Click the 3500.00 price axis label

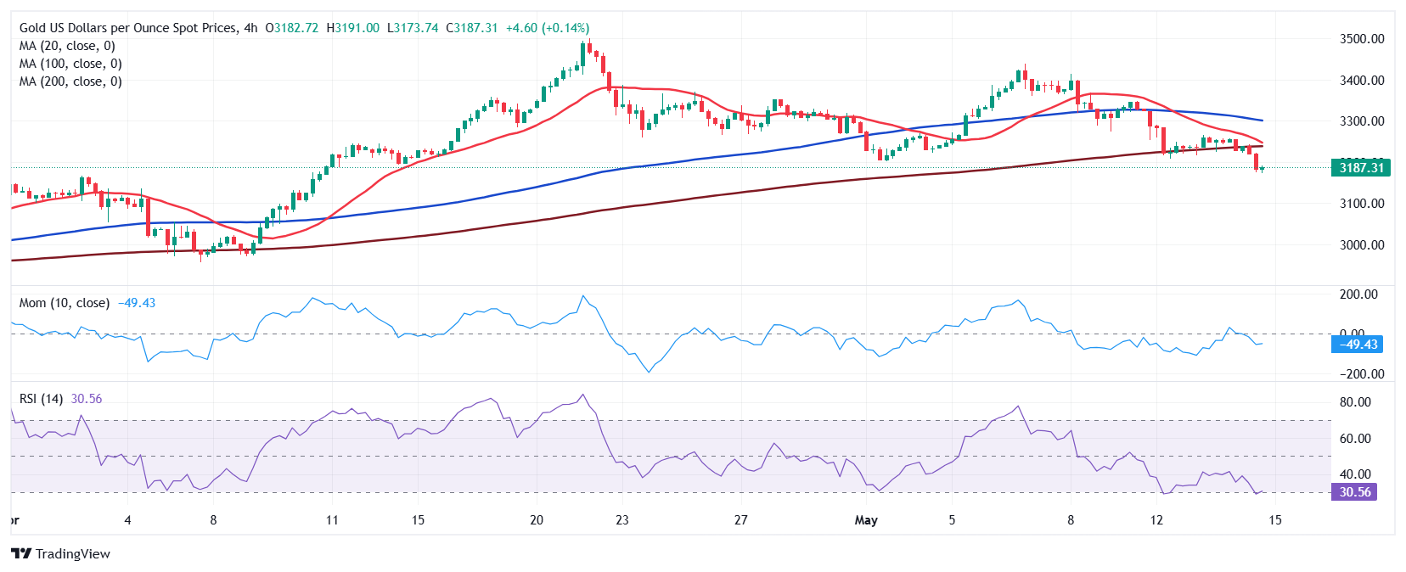[1362, 39]
